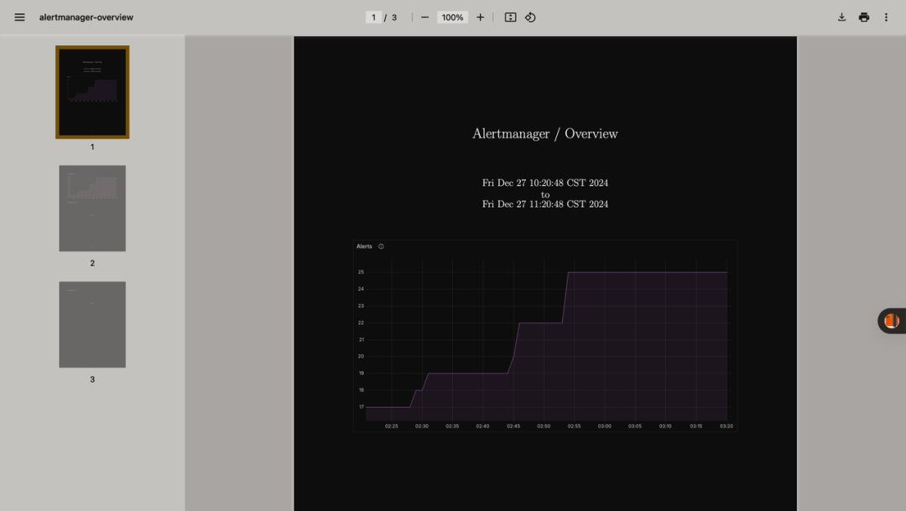Click the Alertmanager / Overview heading
Image resolution: width=906 pixels, height=511 pixels.
[544, 134]
